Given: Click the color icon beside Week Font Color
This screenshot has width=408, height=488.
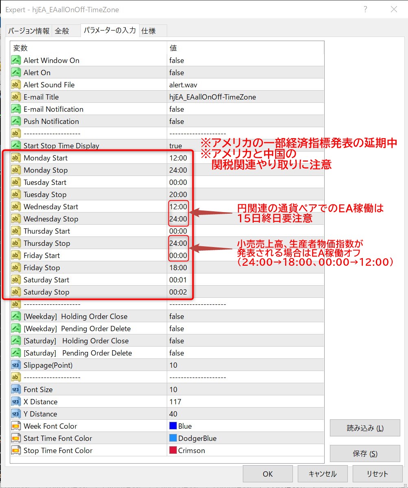Looking at the screenshot, I should [16, 426].
